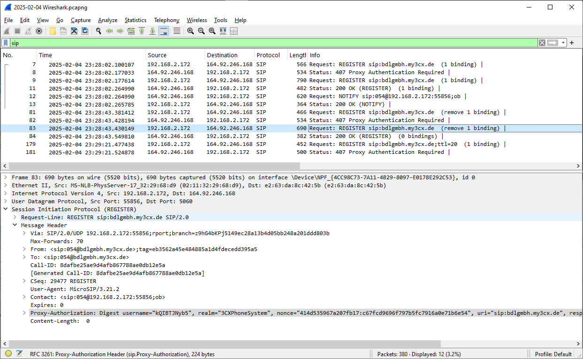Sort packets by Time column header

(x=91, y=55)
